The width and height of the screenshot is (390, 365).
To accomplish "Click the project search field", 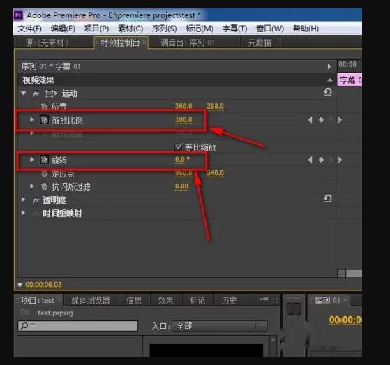I will coord(78,326).
